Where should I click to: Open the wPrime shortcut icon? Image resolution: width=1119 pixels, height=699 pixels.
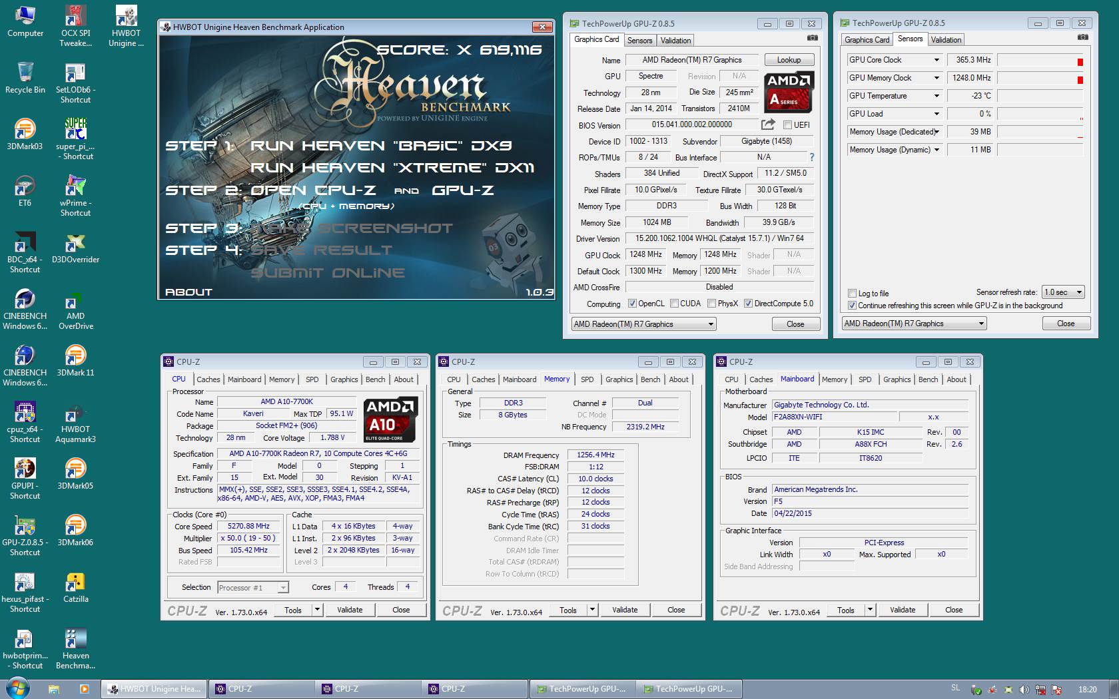75,196
